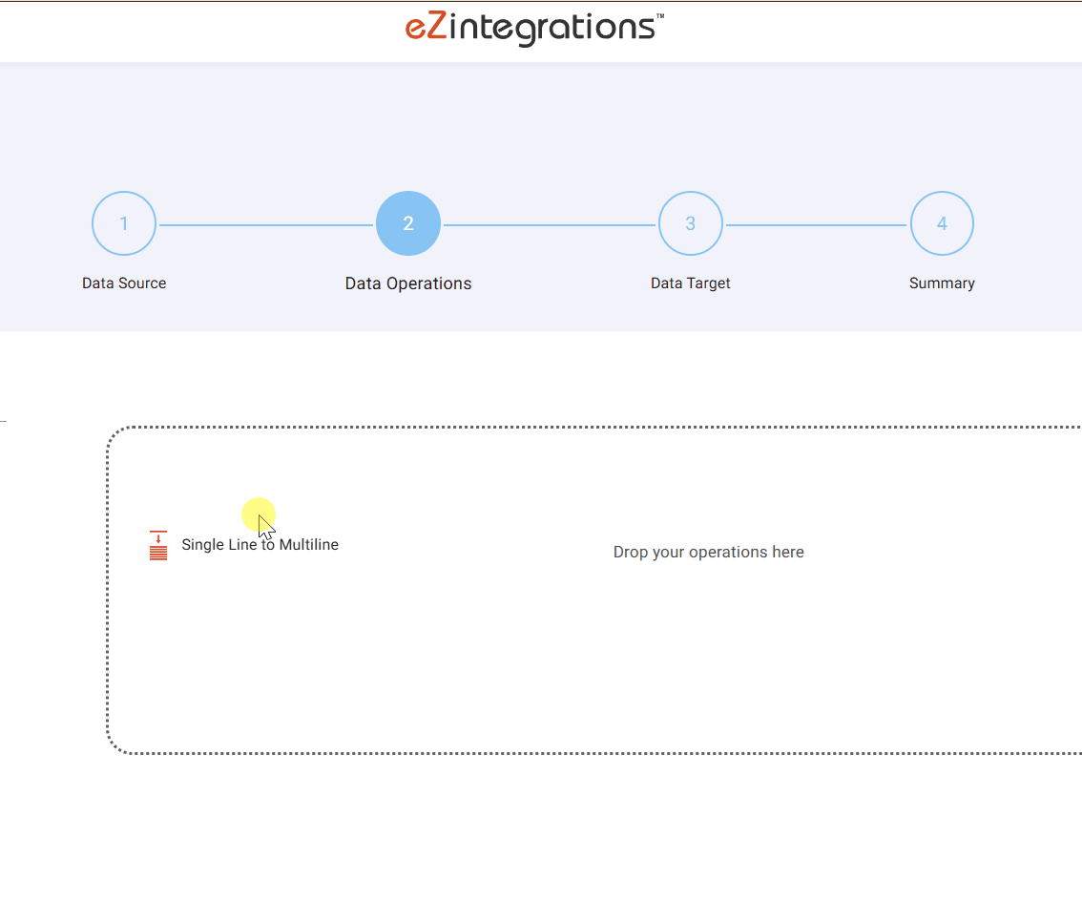Viewport: 1082px width, 922px height.
Task: Click the progress line between steps 2 and 3
Action: click(x=550, y=225)
